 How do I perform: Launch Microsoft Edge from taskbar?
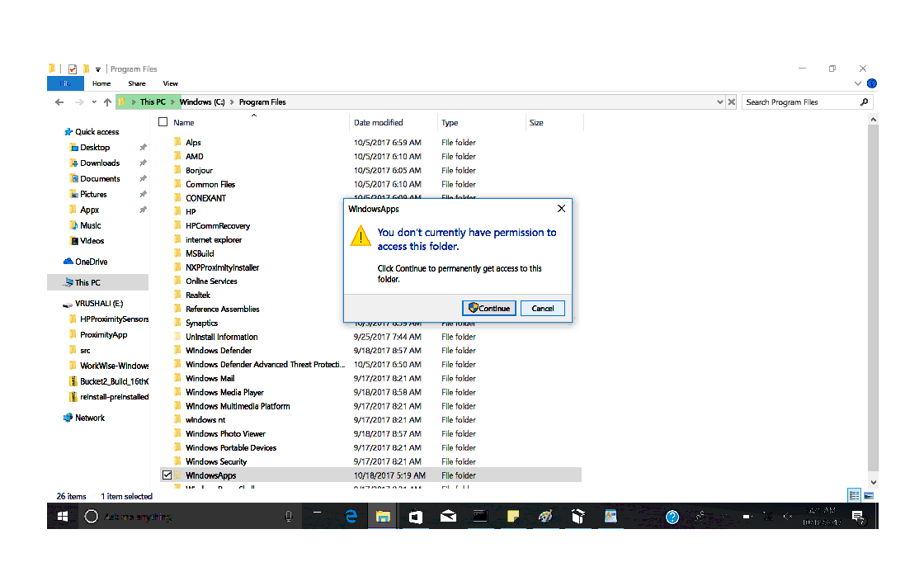pyautogui.click(x=351, y=517)
